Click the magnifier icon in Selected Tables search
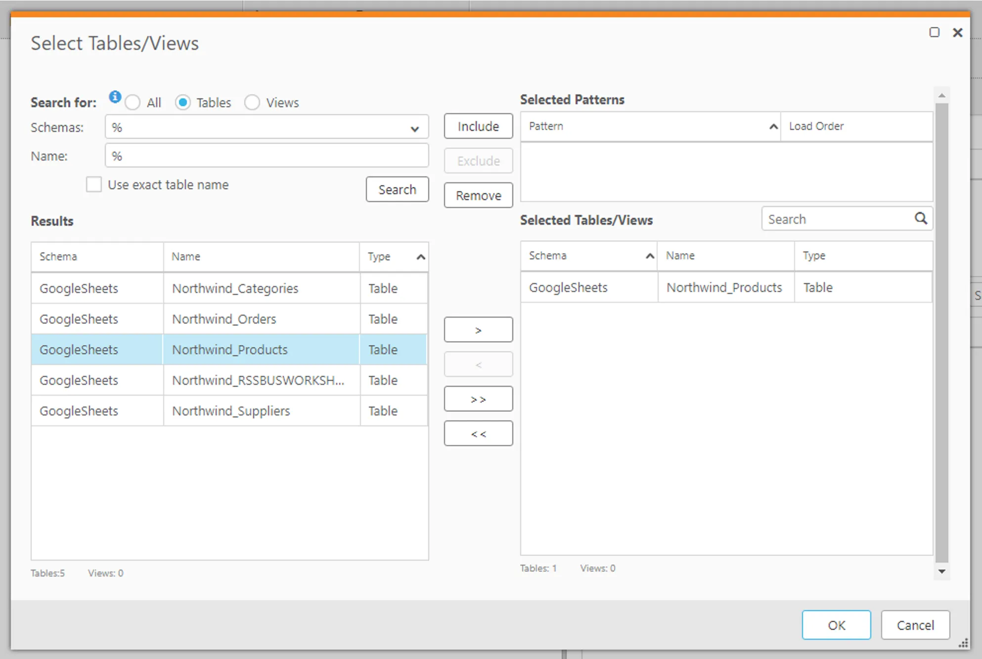 point(920,218)
